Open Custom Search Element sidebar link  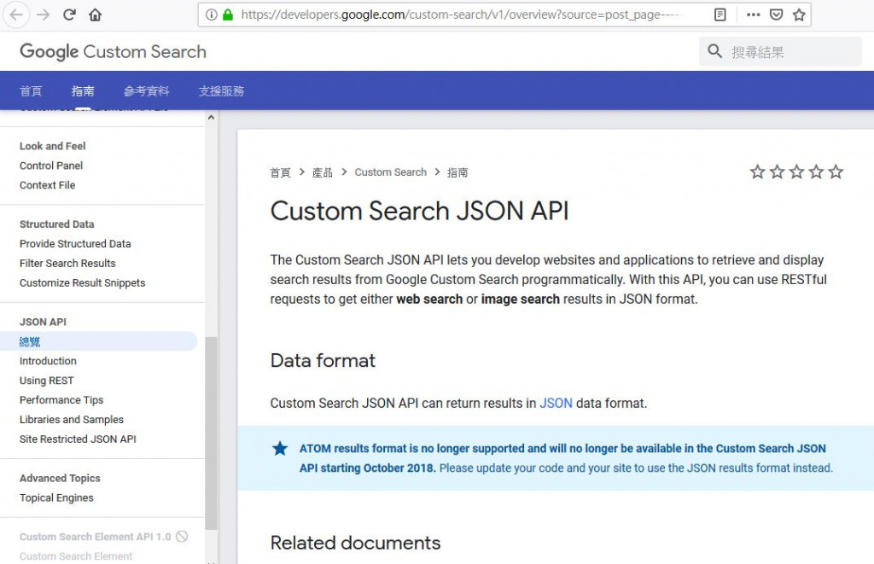(x=76, y=555)
